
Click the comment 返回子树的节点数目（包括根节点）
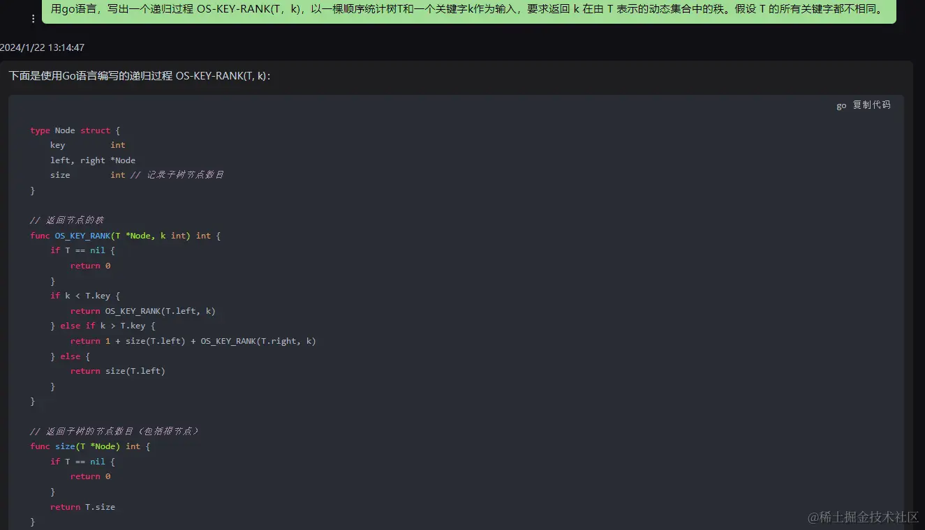(123, 431)
